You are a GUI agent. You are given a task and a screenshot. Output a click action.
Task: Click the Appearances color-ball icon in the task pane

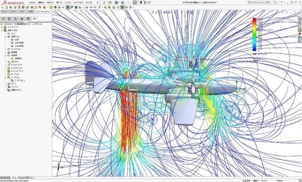pos(299,34)
